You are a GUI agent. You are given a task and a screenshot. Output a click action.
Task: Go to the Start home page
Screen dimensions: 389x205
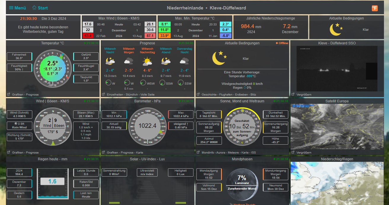tap(40, 8)
